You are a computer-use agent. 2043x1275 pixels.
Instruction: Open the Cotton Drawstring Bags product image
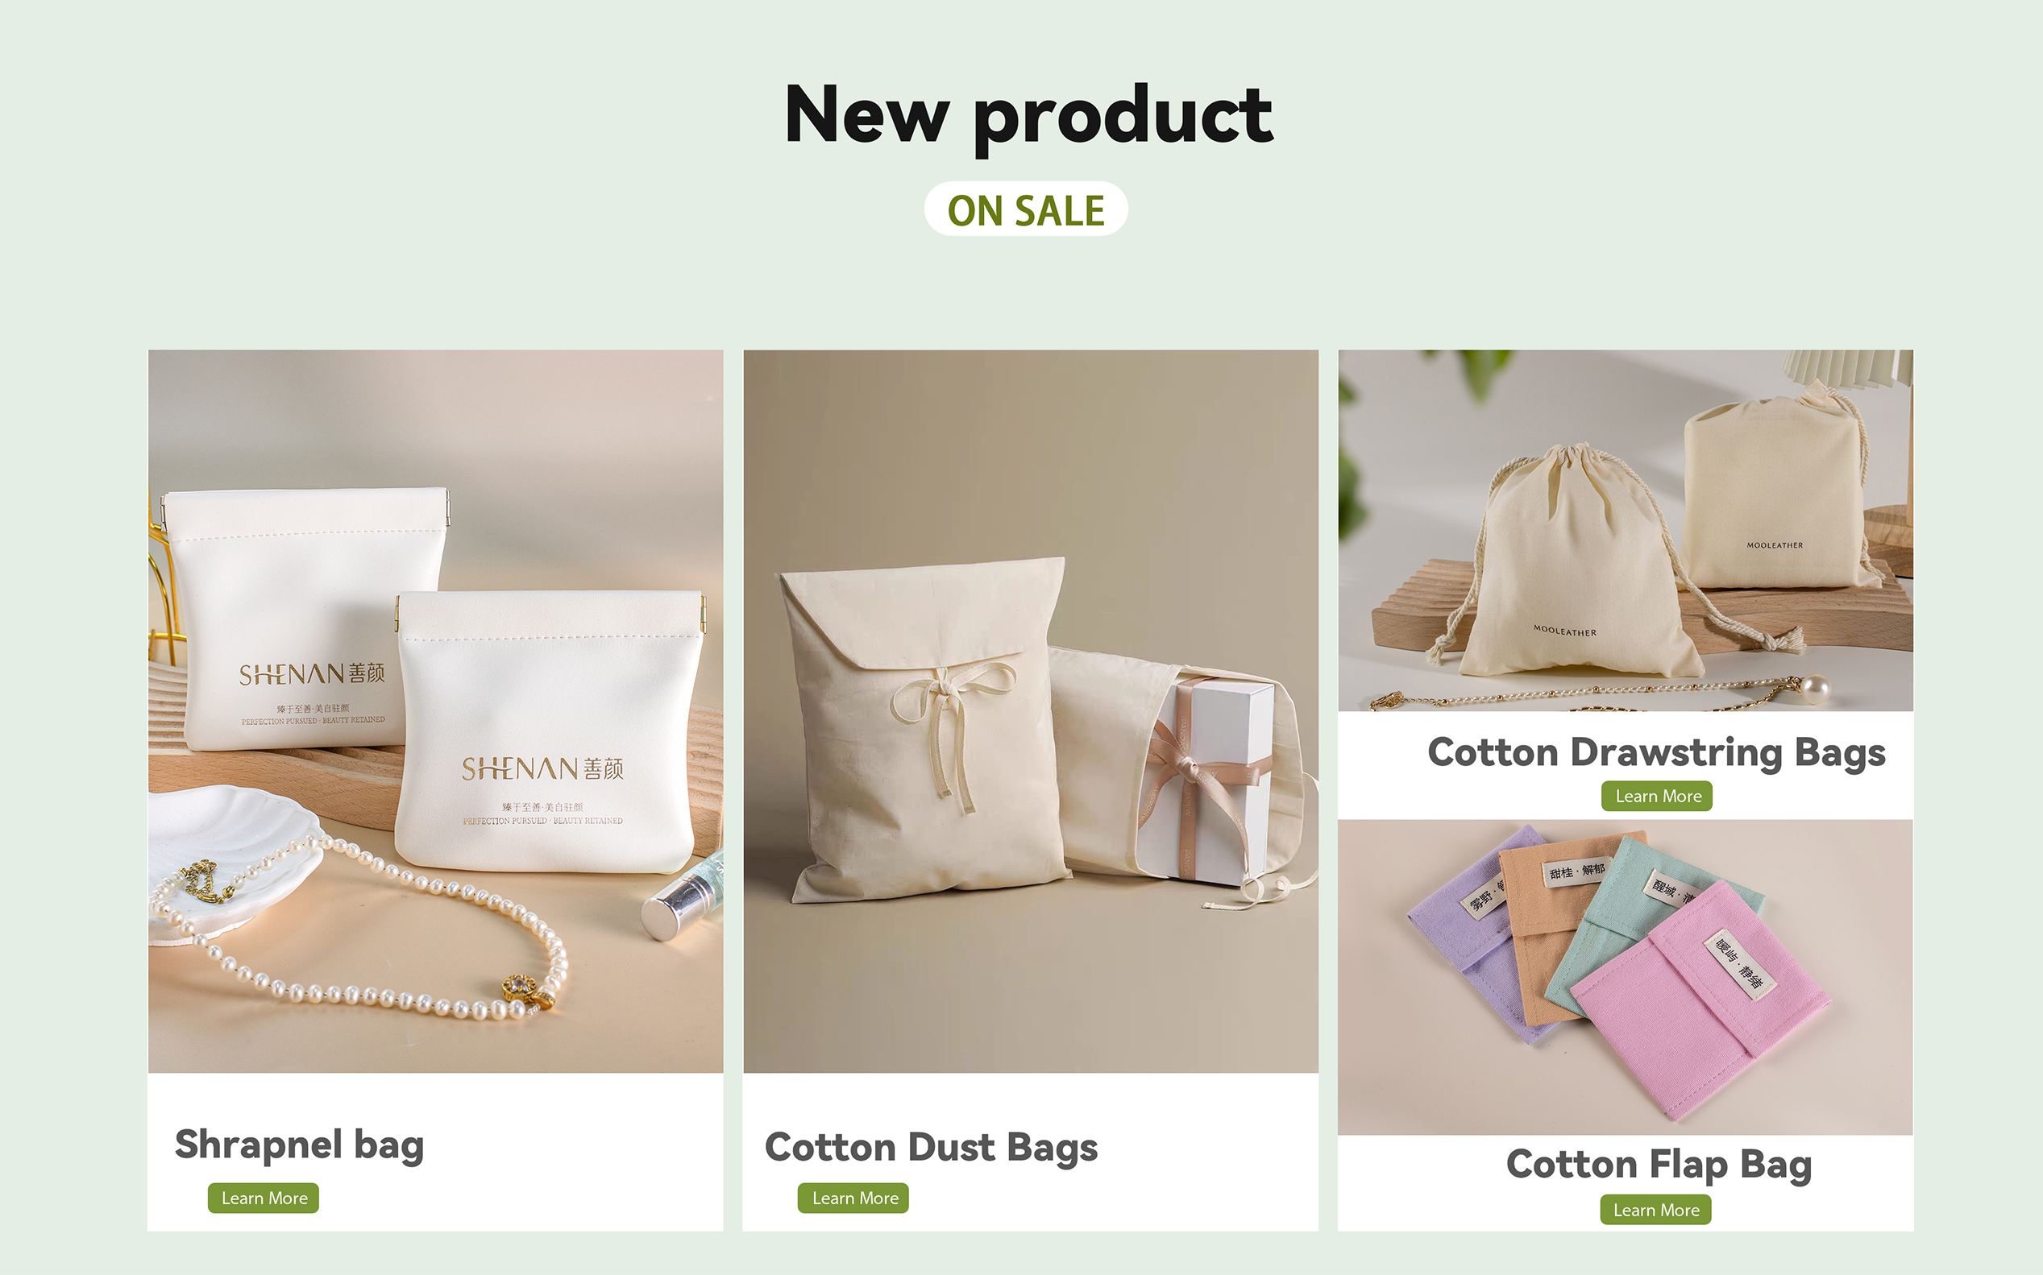1626,531
